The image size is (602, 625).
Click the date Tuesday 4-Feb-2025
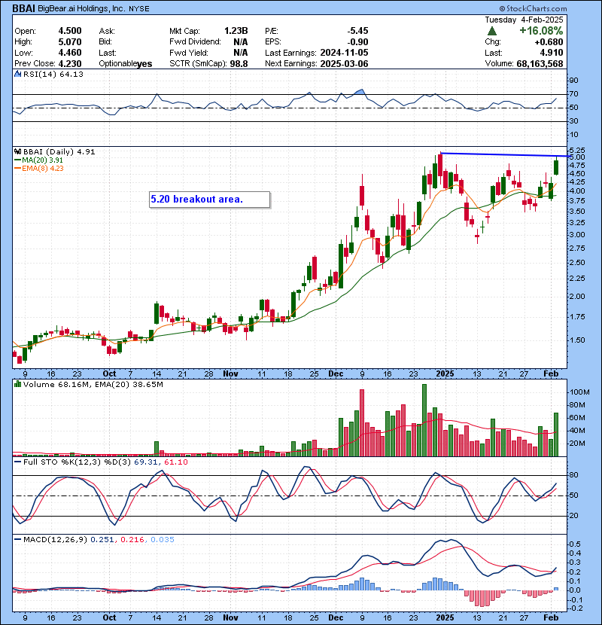524,20
